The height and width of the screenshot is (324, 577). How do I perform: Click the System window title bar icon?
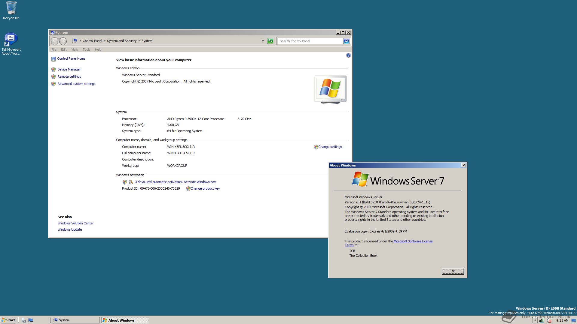coord(52,32)
